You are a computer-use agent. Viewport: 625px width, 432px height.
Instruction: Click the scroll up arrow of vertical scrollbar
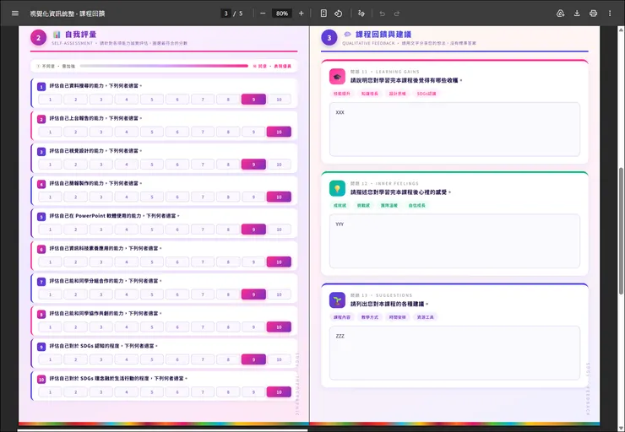coord(621,30)
